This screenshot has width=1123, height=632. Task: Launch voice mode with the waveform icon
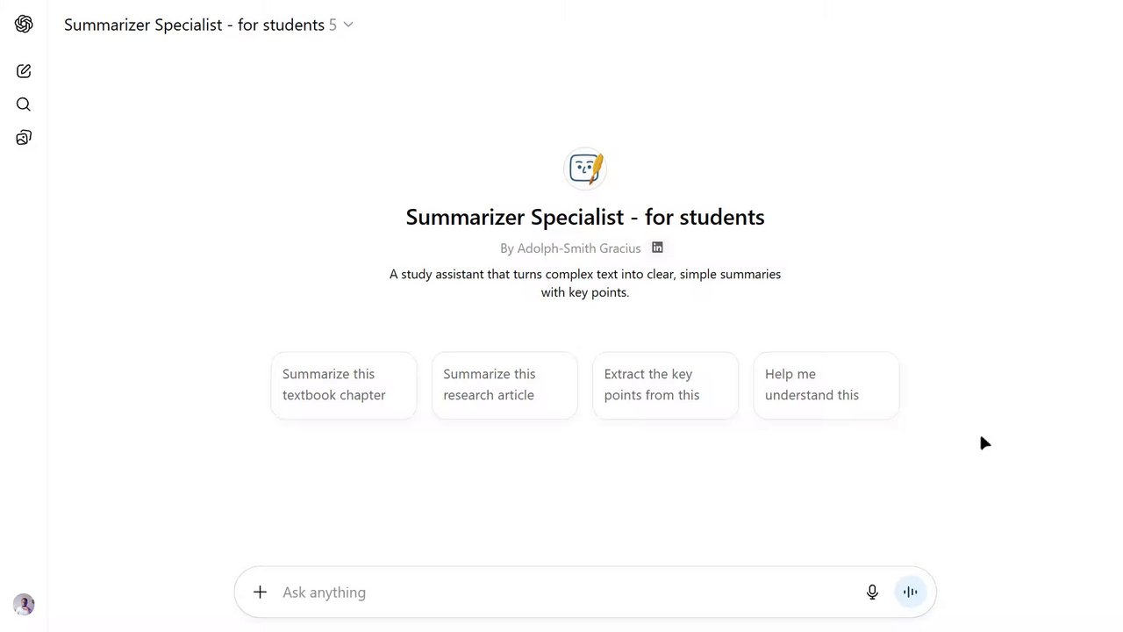click(910, 592)
